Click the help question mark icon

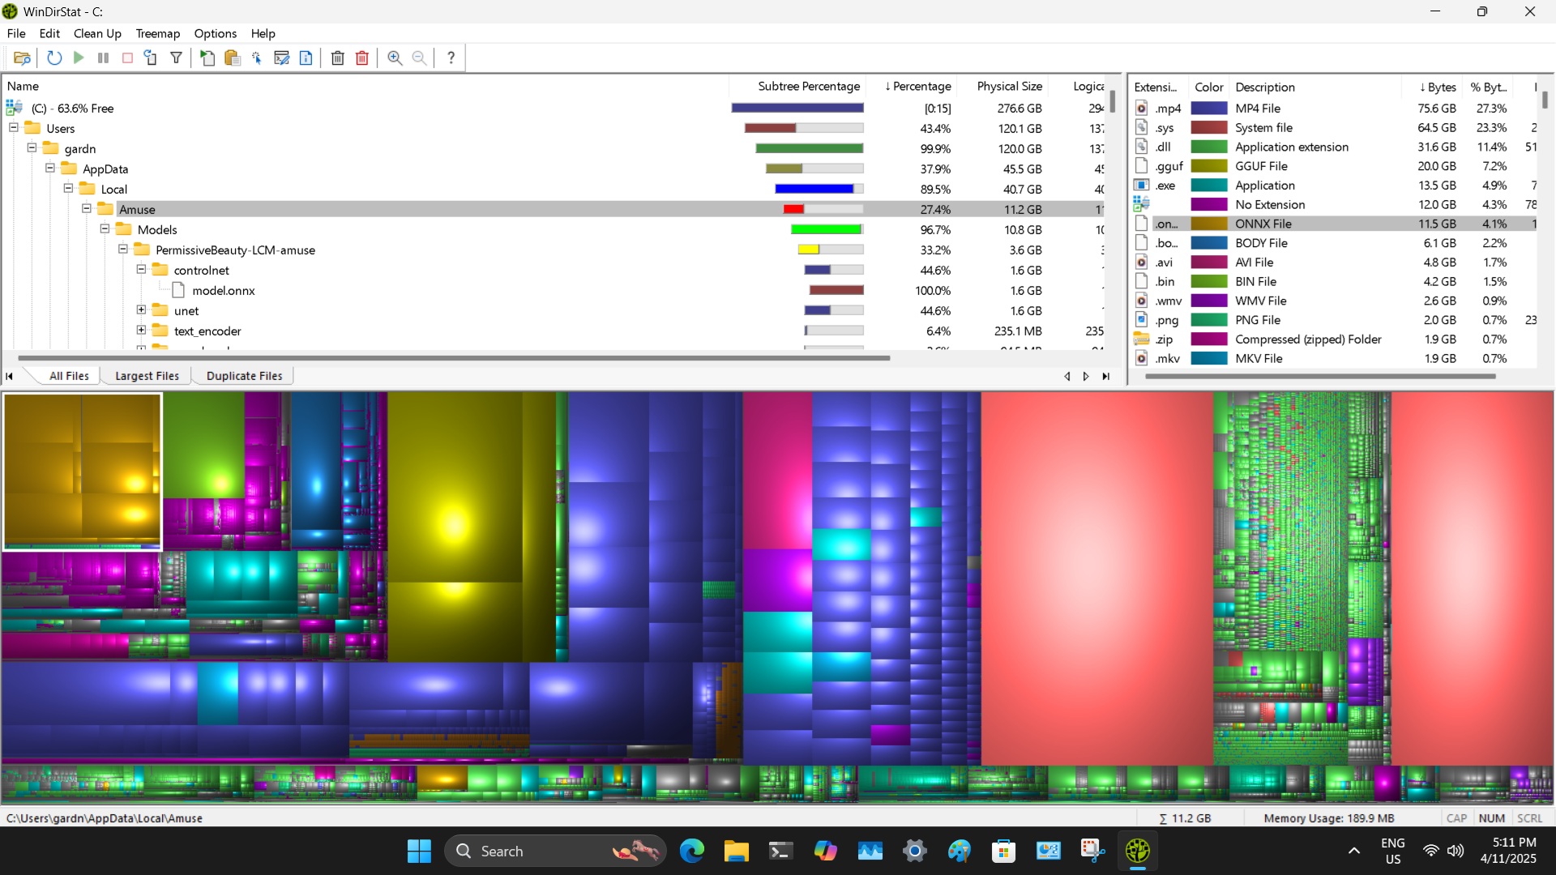click(x=451, y=58)
